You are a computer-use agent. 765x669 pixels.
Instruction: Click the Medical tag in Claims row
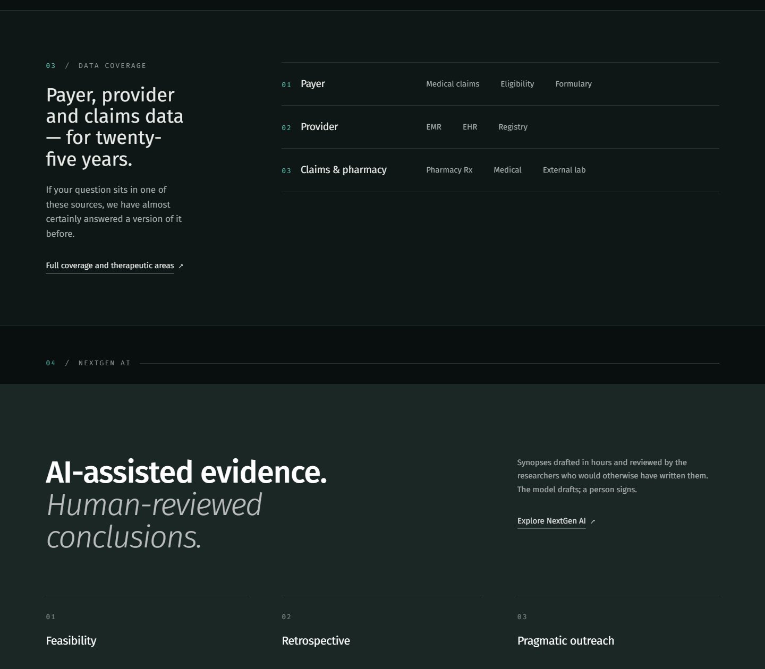tap(507, 170)
